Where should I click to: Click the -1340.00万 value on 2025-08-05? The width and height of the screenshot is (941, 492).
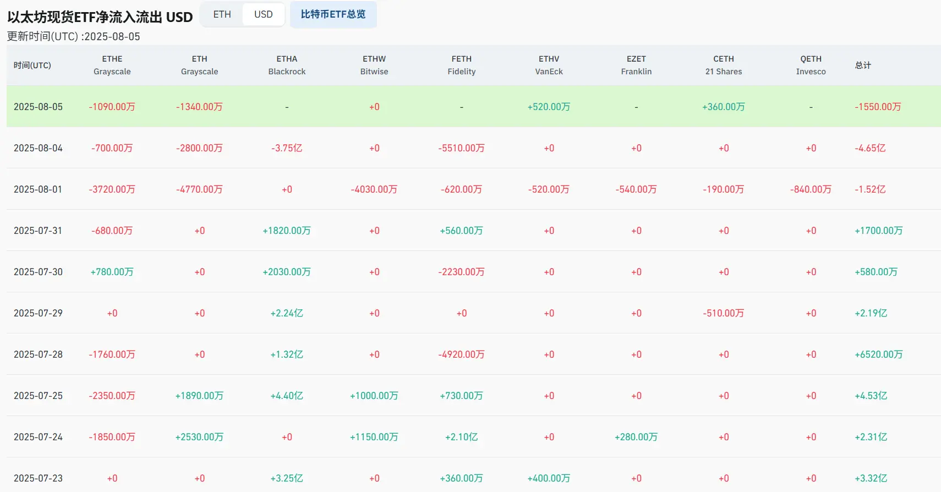200,107
